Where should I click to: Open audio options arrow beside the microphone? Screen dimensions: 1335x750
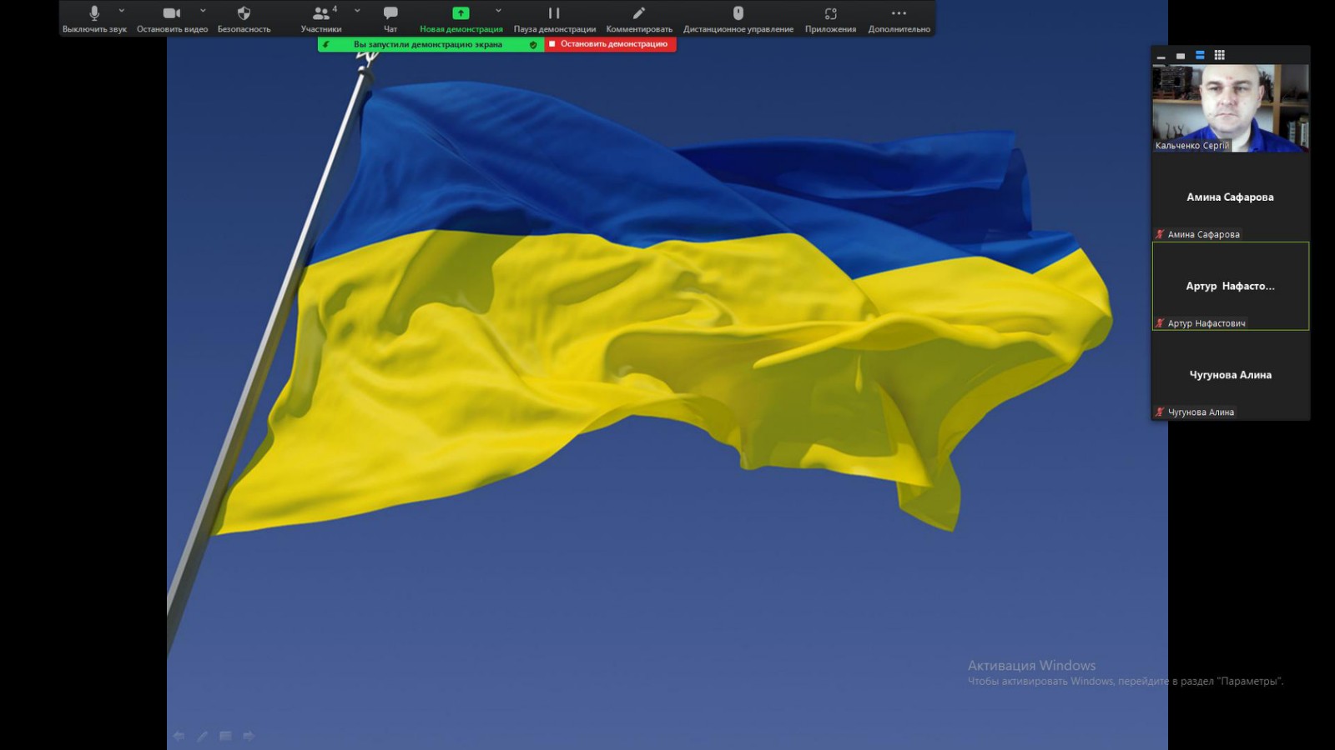(122, 11)
